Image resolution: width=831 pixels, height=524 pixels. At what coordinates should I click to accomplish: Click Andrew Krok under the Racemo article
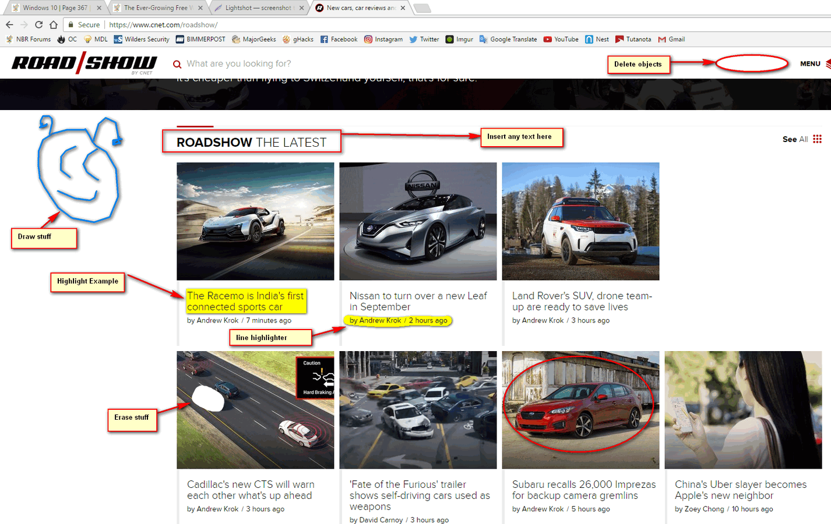[218, 320]
